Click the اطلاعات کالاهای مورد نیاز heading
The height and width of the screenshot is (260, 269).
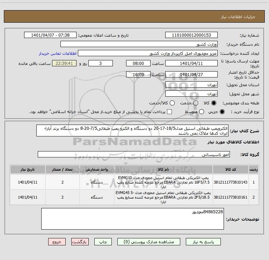point(233,142)
